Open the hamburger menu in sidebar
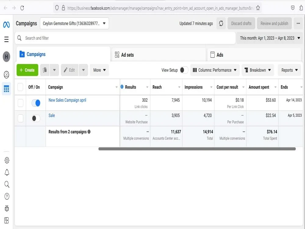This screenshot has width=305, height=229. coord(6,39)
